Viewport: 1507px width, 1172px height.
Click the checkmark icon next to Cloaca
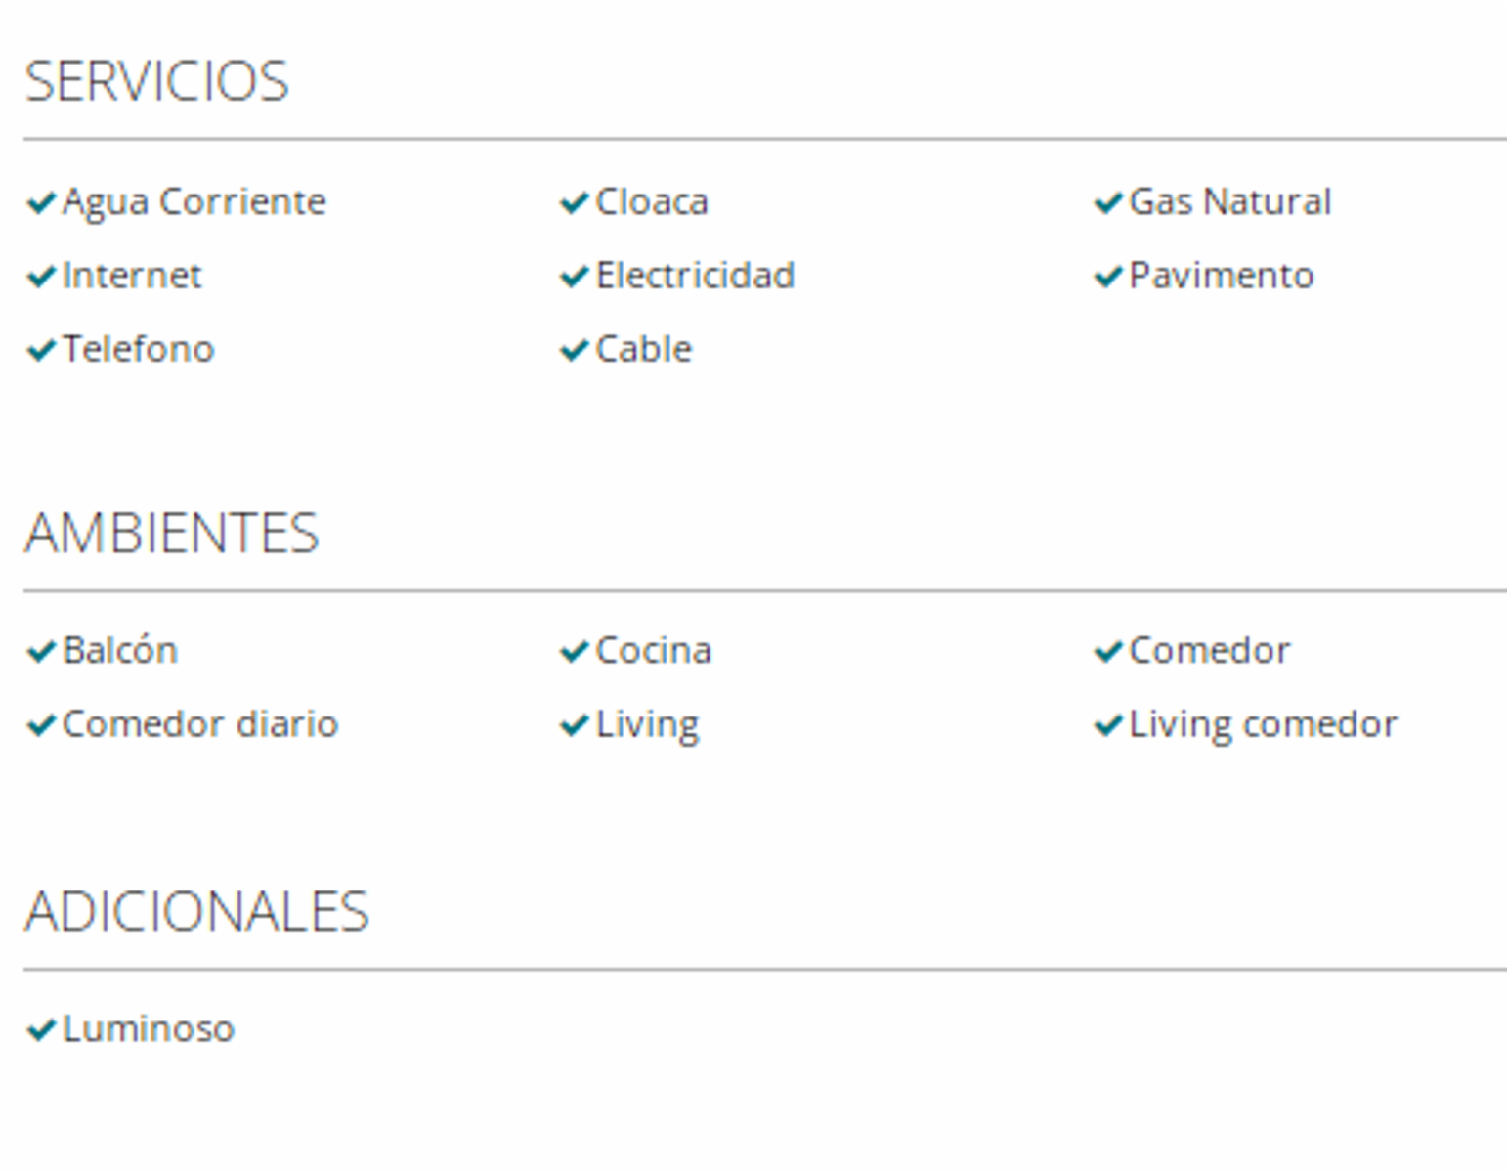point(575,202)
